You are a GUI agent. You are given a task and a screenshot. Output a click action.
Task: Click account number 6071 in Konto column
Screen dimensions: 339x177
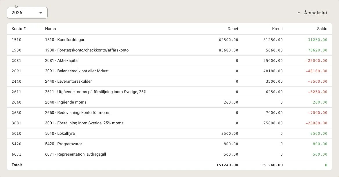pyautogui.click(x=17, y=154)
